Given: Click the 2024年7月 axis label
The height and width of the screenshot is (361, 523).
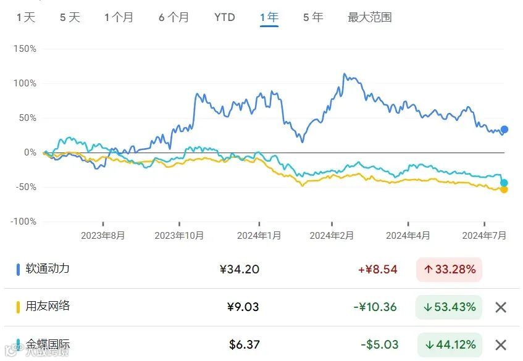Looking at the screenshot, I should click(484, 236).
